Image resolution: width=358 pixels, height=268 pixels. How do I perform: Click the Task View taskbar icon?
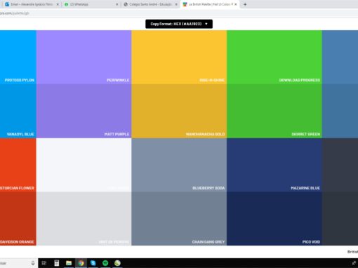pyautogui.click(x=44, y=263)
